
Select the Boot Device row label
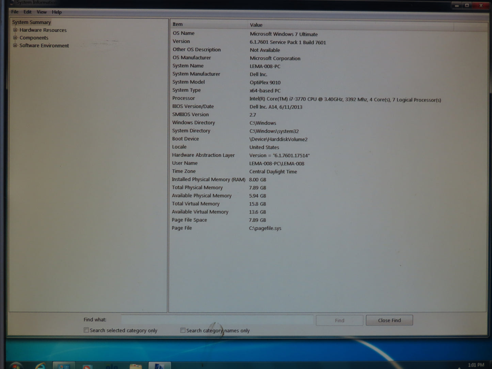point(185,139)
